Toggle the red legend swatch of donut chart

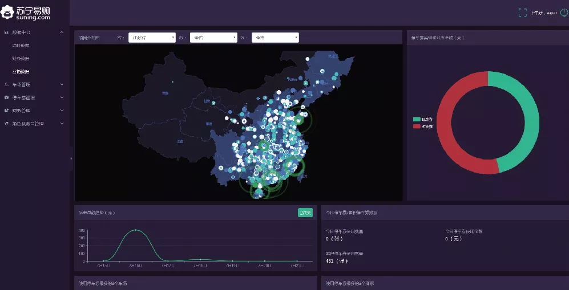point(417,126)
